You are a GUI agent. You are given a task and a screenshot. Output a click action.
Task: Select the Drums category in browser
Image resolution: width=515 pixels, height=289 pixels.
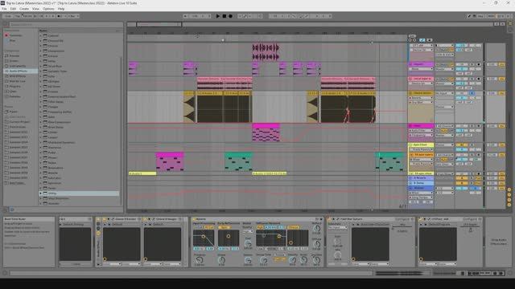coord(14,61)
